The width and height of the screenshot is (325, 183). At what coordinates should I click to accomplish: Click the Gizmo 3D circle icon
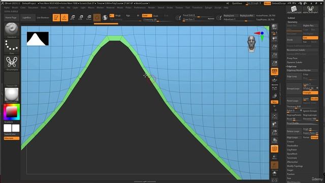[x=97, y=18]
